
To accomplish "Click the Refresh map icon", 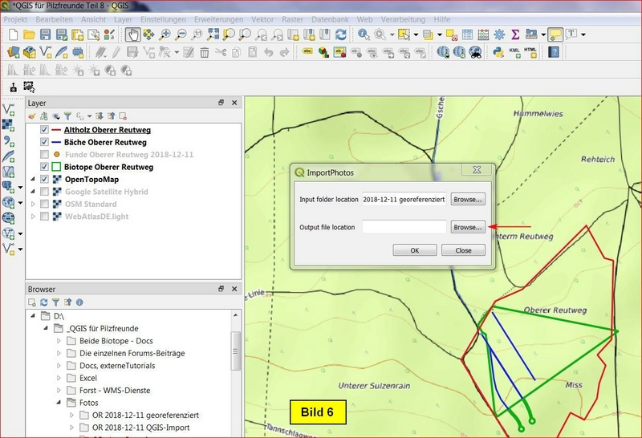I will pyautogui.click(x=341, y=34).
